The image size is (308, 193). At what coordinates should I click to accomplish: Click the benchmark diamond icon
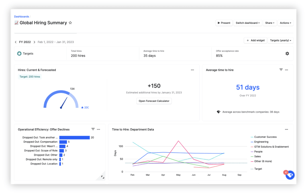(218, 112)
